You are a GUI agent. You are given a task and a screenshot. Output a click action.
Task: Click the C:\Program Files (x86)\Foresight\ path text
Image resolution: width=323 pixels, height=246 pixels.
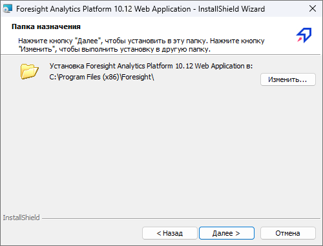click(x=101, y=77)
